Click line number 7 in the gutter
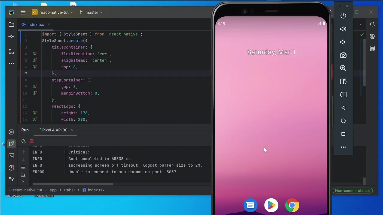This screenshot has height=215, width=383. (26, 73)
